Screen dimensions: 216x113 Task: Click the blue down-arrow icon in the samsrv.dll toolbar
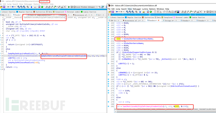(x=31, y=7)
